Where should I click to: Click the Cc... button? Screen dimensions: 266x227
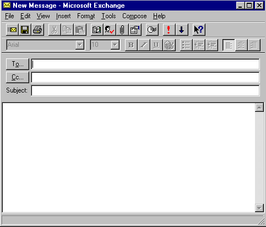tap(18, 77)
